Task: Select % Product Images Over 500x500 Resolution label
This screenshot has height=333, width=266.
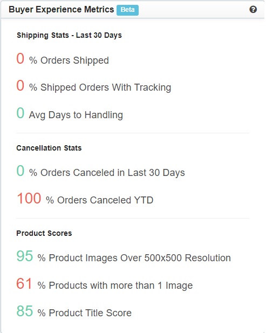Action: click(x=134, y=258)
